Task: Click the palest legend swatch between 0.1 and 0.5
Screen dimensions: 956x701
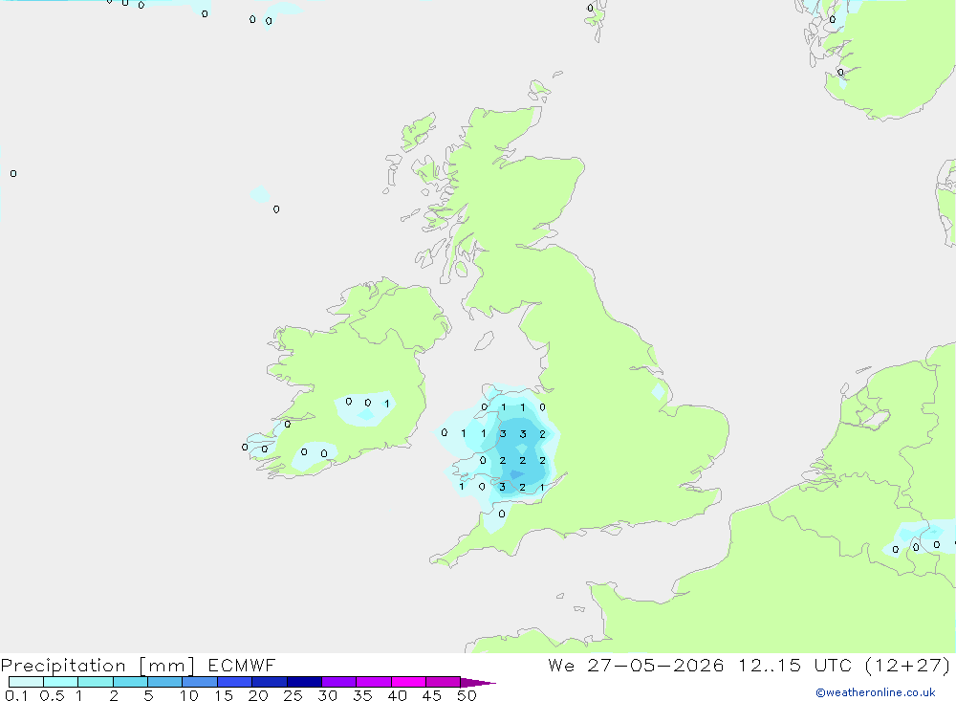Action: (x=26, y=682)
